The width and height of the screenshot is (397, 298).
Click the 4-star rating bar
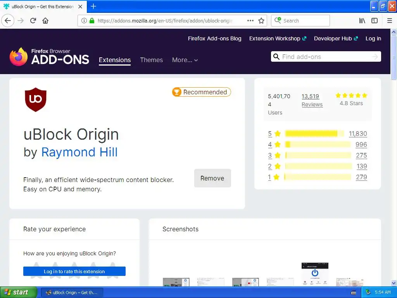tap(318, 144)
